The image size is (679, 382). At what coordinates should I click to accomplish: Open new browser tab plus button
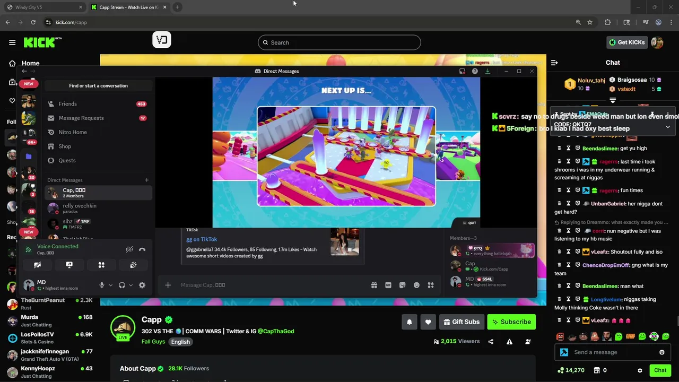pos(177,7)
